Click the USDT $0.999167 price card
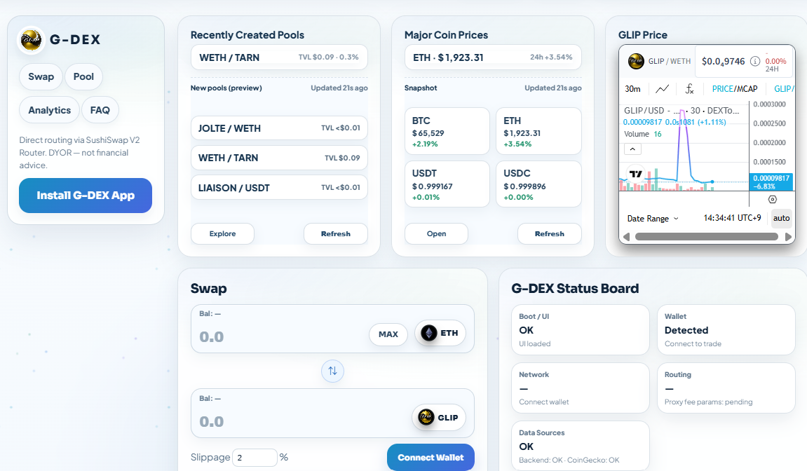 tap(447, 184)
